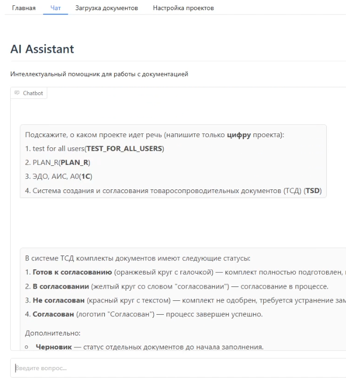Click the Согласован status line
The height and width of the screenshot is (391, 346).
pyautogui.click(x=144, y=314)
